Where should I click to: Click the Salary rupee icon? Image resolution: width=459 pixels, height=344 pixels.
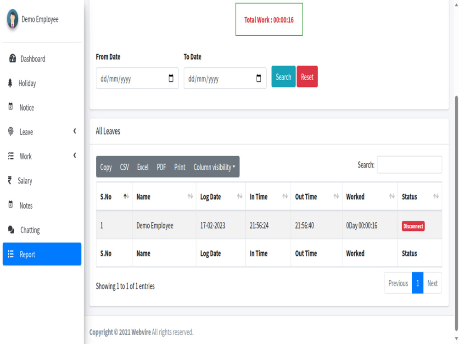pos(10,180)
